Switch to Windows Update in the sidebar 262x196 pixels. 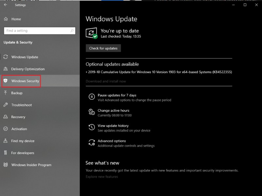pyautogui.click(x=6, y=57)
